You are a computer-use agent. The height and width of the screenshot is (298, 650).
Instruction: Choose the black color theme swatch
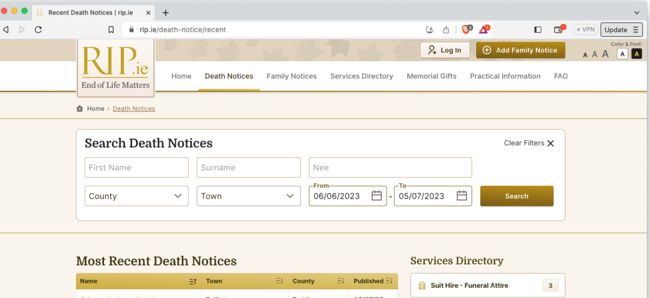tap(636, 54)
